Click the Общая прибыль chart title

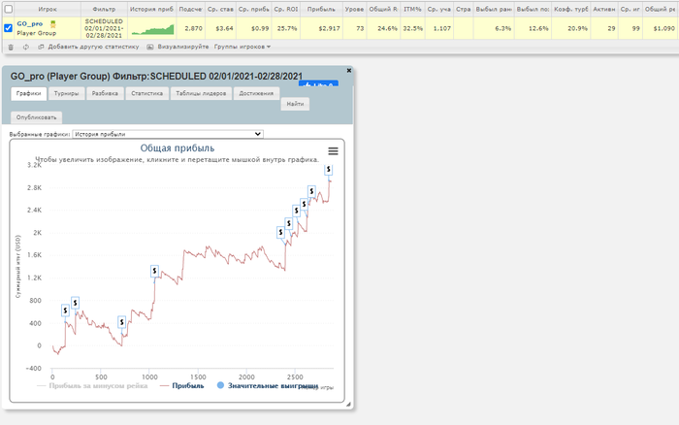(x=178, y=148)
